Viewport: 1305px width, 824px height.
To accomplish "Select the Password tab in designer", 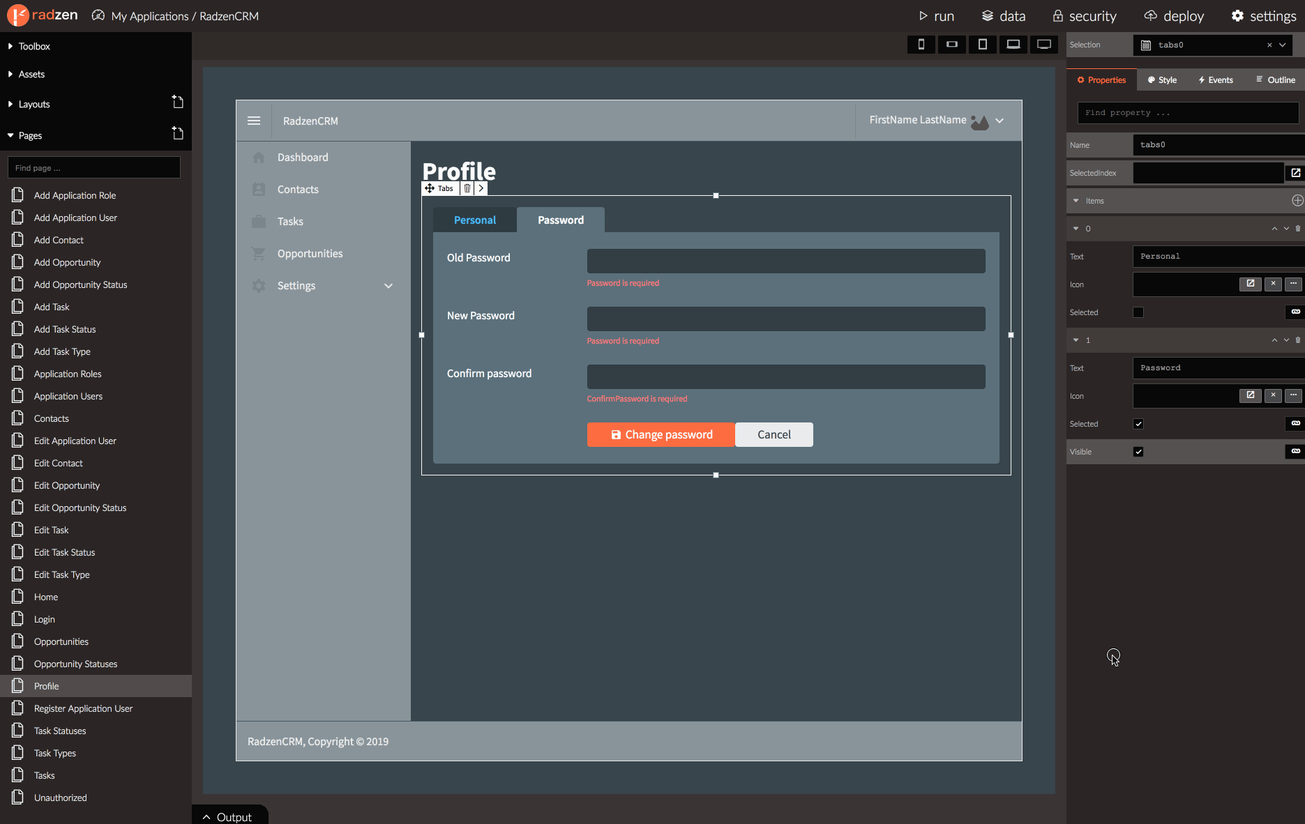I will point(561,220).
